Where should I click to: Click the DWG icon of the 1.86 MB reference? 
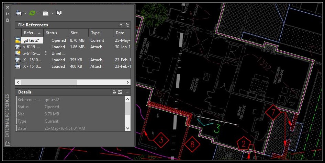[18, 47]
